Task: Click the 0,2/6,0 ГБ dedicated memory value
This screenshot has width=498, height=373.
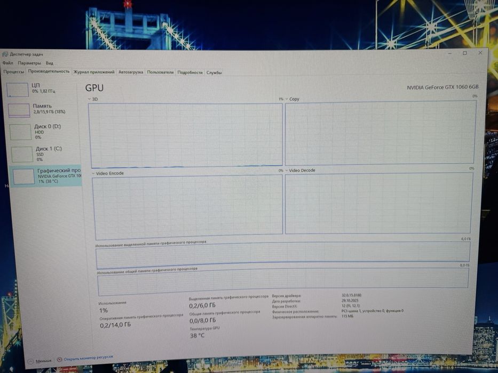Action: 202,305
